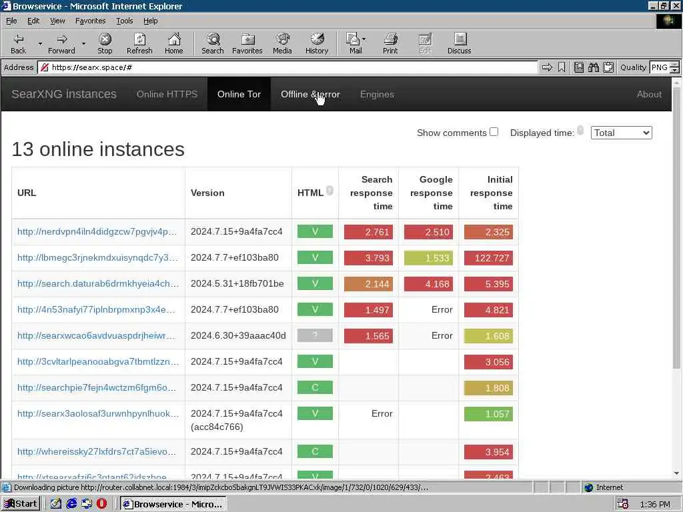Open the Mail button dropdown arrow
Screen dimensions: 683x512
tap(364, 39)
